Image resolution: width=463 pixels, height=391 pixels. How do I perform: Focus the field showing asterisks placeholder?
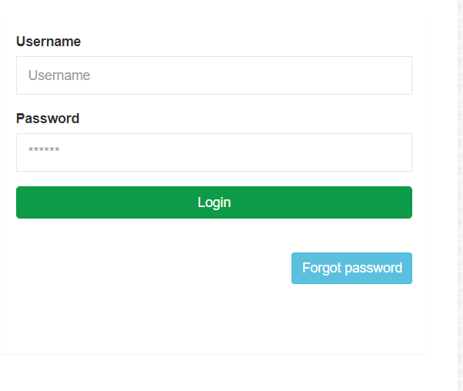pos(214,152)
